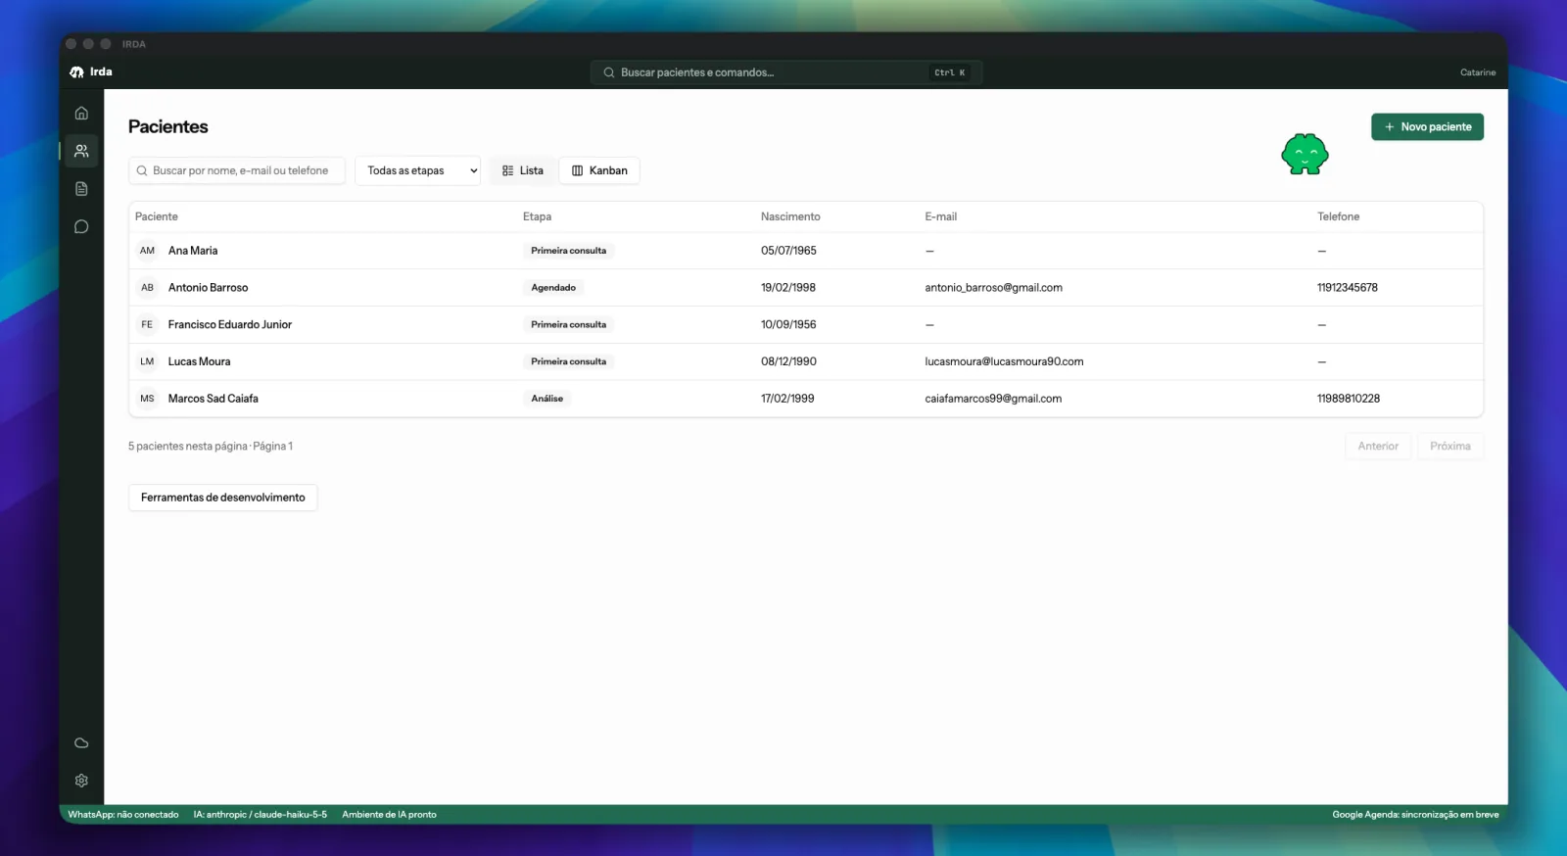This screenshot has height=856, width=1567.
Task: Click the Novo paciente button
Action: [x=1427, y=127]
